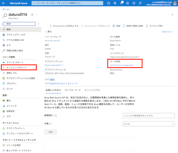
Task: Select the management.azure.com endpoint text
Action: 125,57
